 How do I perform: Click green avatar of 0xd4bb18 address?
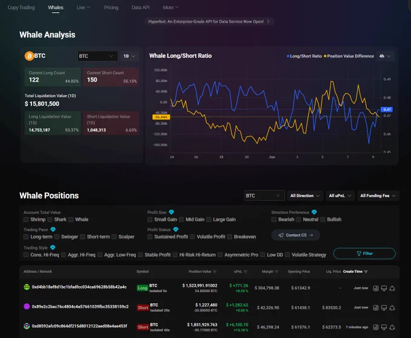[27, 287]
